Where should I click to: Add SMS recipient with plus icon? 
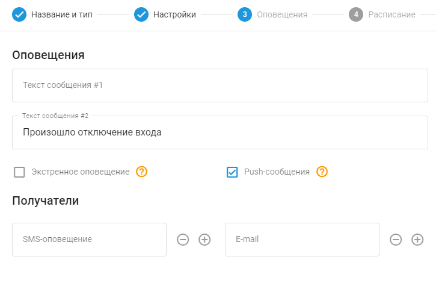[x=204, y=240]
